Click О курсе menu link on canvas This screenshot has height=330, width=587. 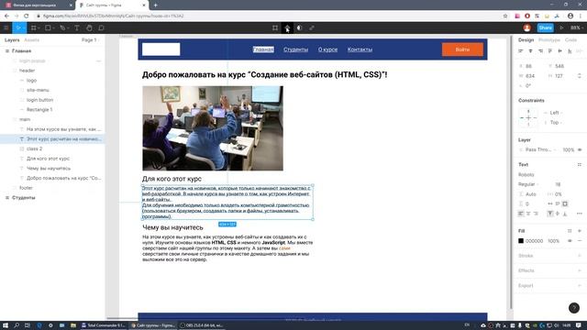coord(327,49)
